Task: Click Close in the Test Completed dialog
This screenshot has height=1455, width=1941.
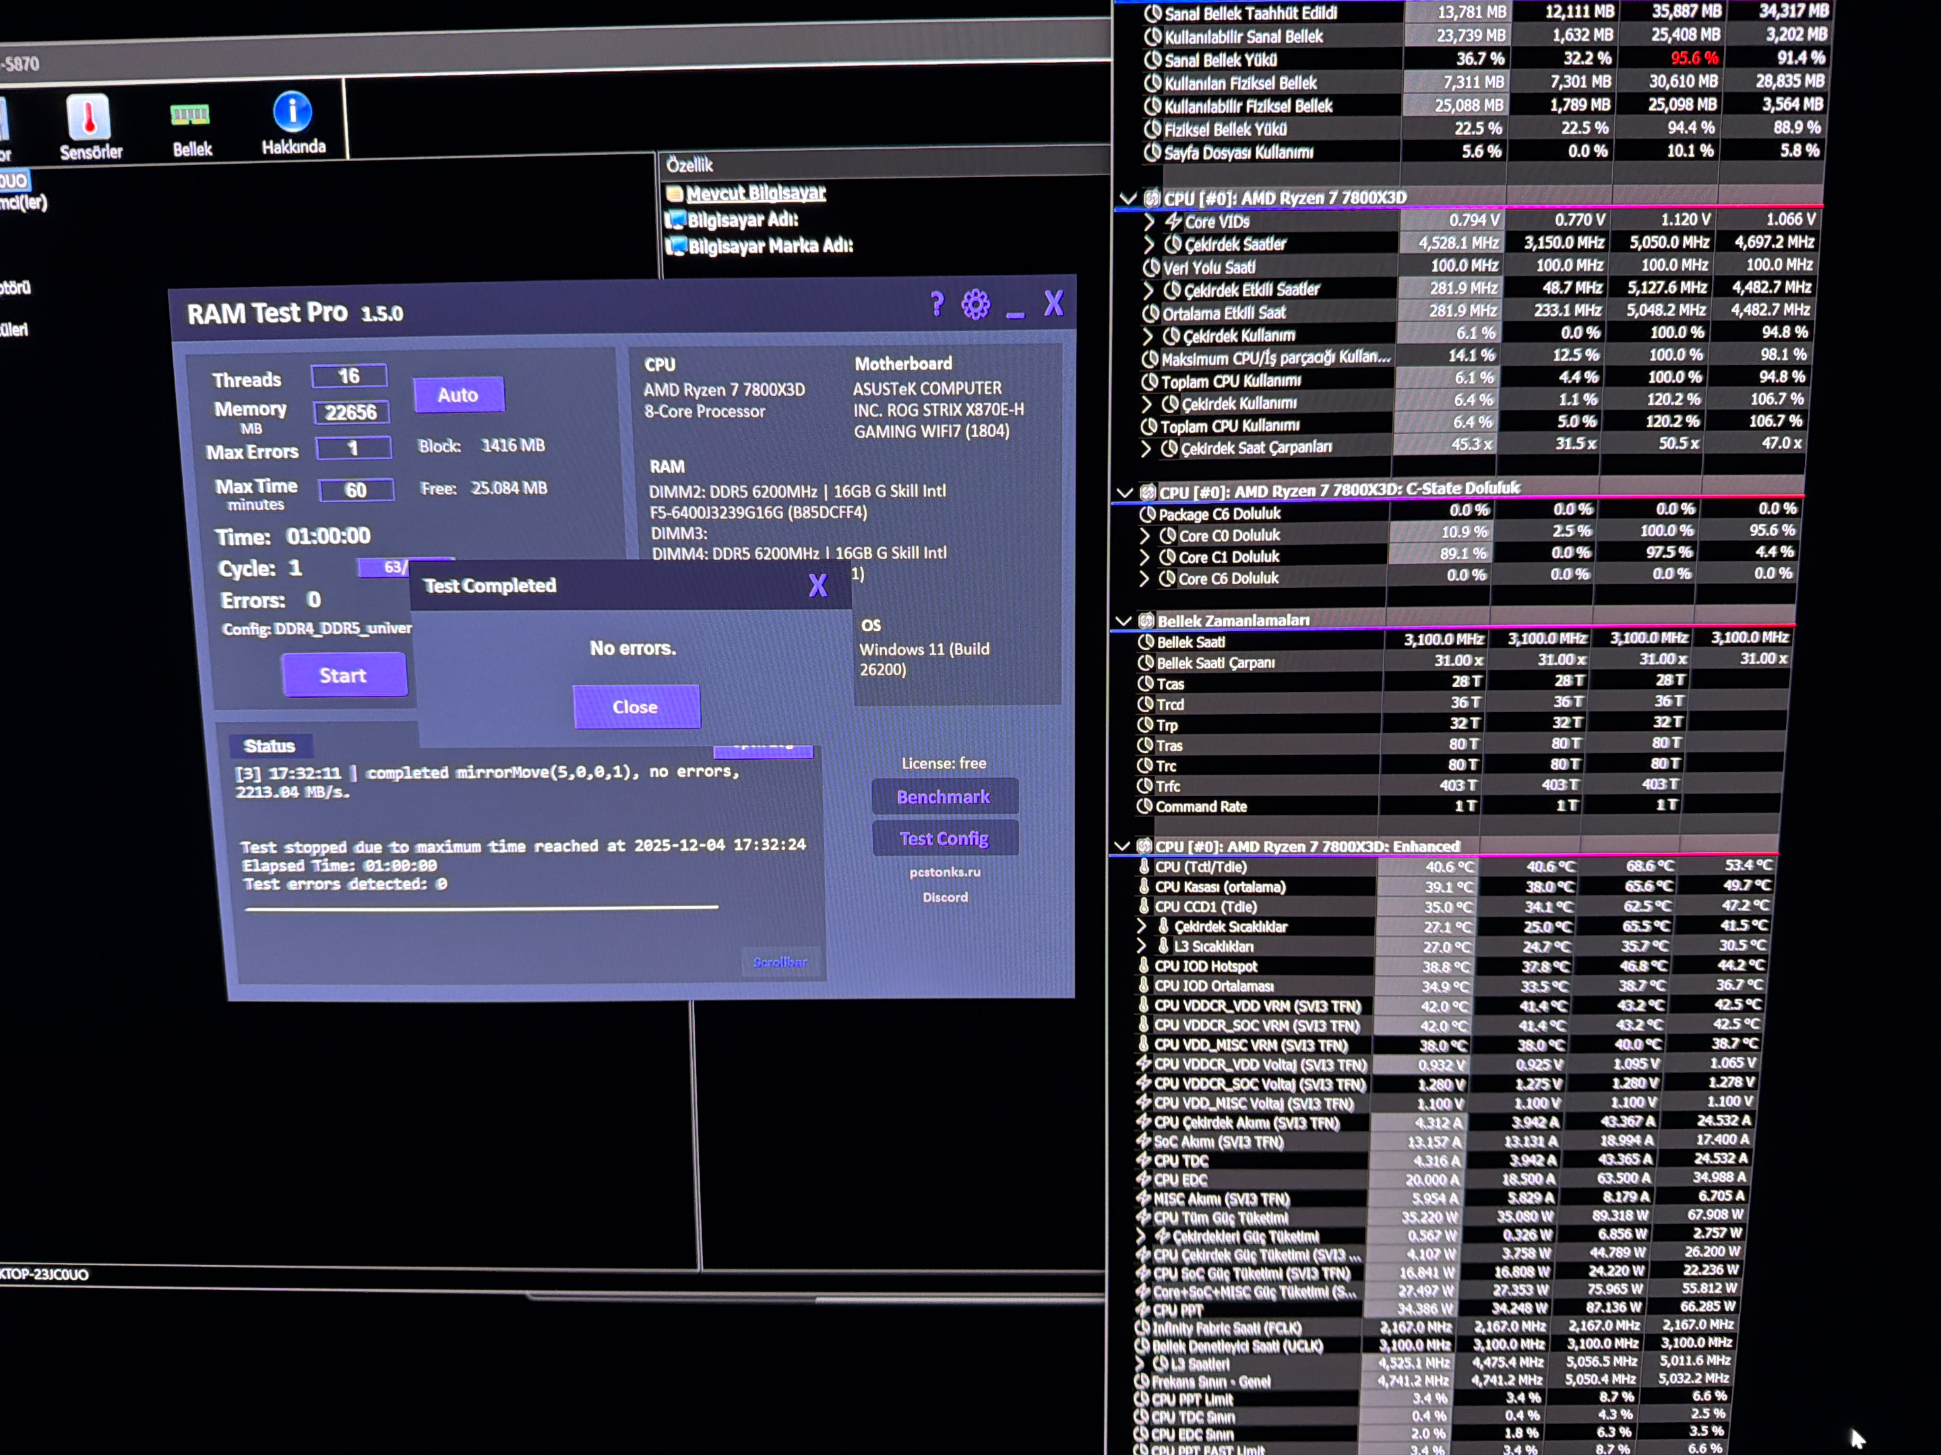Action: point(636,707)
